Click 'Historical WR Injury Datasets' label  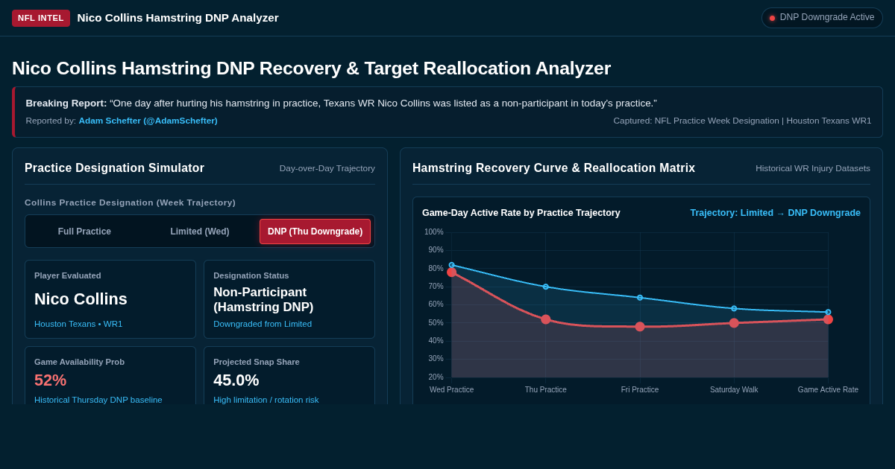coord(813,168)
